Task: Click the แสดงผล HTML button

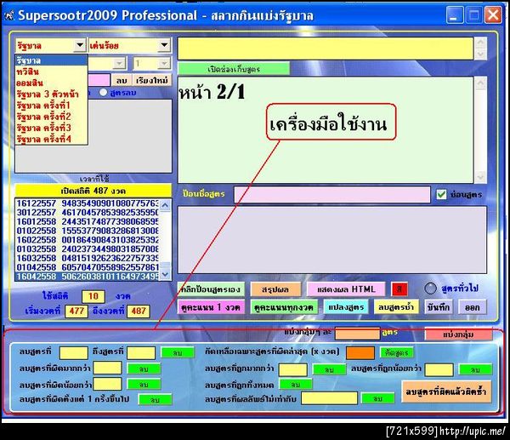Action: [x=346, y=289]
